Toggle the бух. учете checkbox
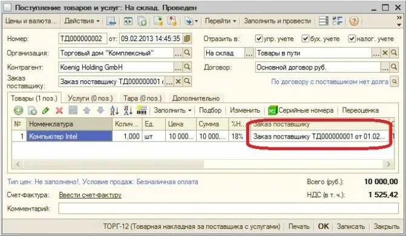This screenshot has width=406, height=236. pos(306,39)
